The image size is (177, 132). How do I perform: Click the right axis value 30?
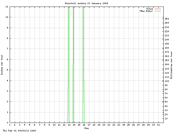[166, 110]
